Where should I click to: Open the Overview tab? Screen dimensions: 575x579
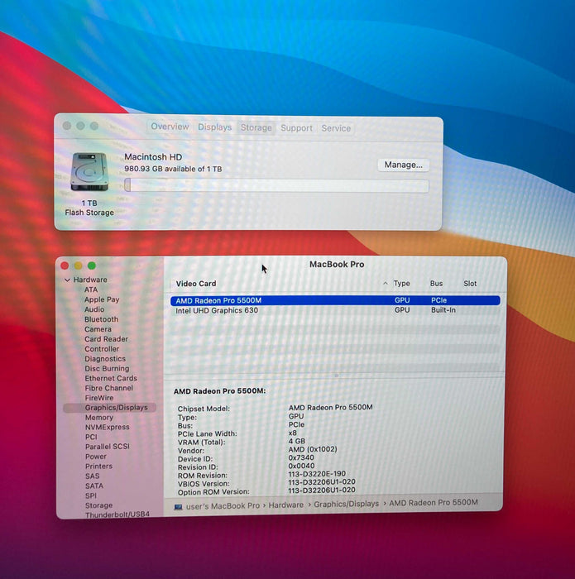[170, 127]
